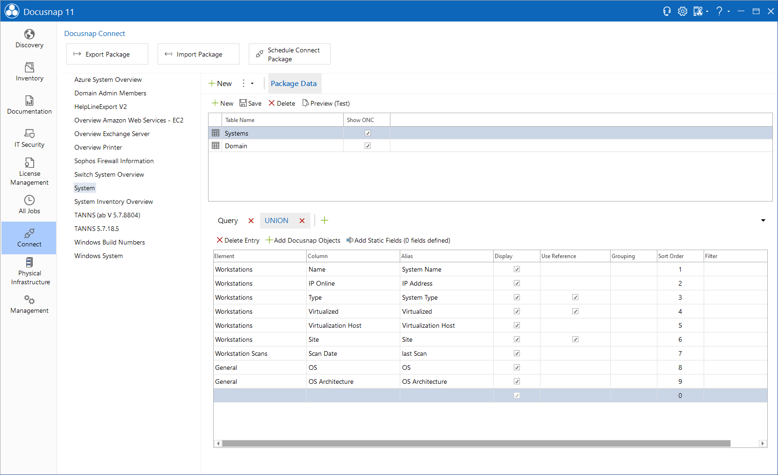Close the Query tab with its X

[251, 221]
